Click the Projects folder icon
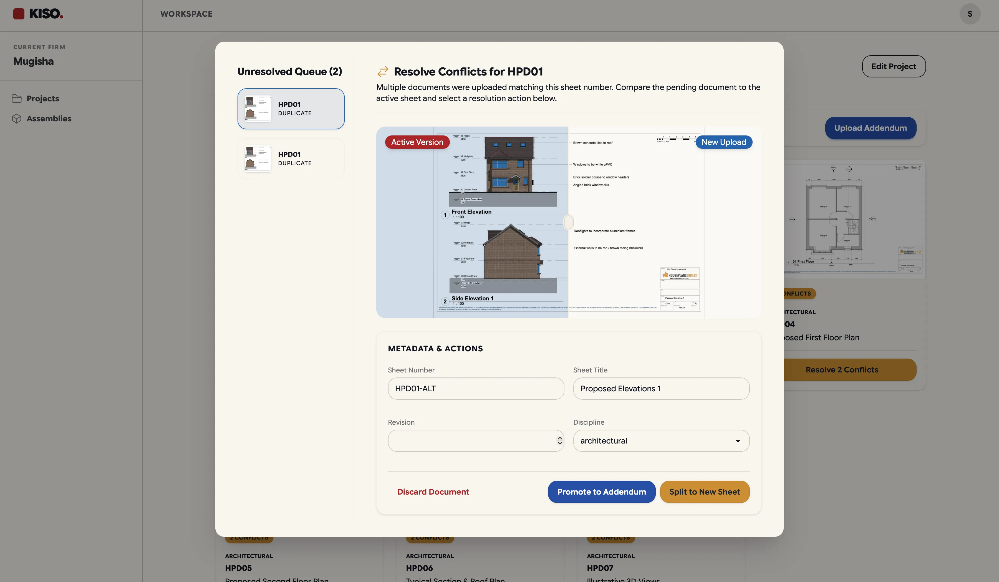Image resolution: width=999 pixels, height=582 pixels. tap(17, 98)
